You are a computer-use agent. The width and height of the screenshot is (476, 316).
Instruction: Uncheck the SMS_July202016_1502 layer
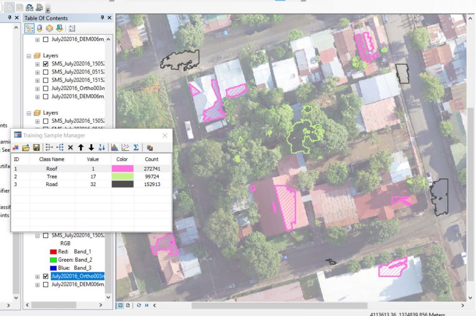click(x=45, y=64)
